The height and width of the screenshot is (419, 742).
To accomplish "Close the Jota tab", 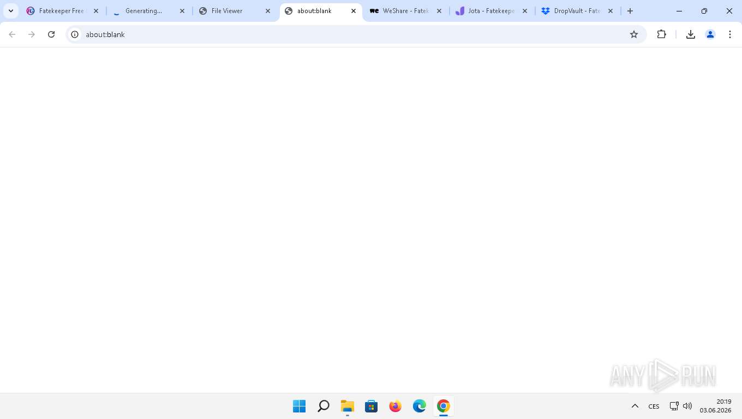I will point(525,11).
